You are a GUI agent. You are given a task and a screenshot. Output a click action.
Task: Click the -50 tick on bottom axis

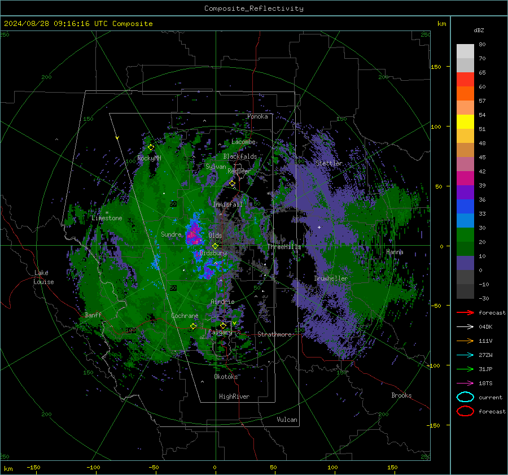tap(154, 468)
